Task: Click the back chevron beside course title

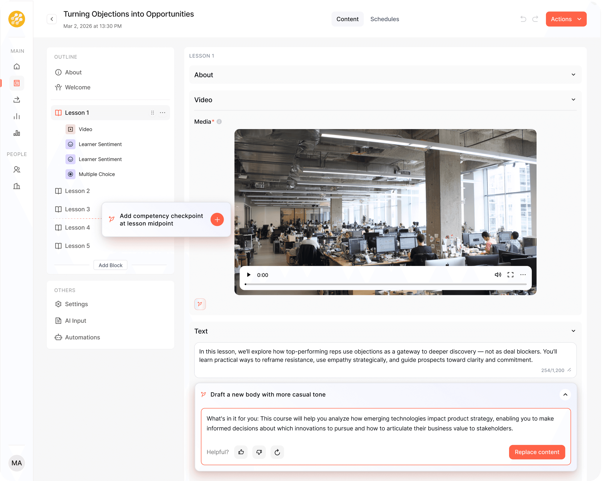Action: (x=52, y=19)
